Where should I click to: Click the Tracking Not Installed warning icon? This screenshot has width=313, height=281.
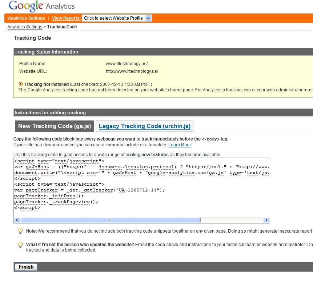point(21,84)
